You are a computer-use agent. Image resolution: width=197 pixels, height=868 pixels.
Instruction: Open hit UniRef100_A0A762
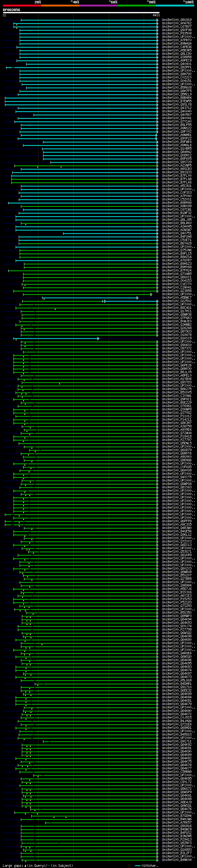click(x=177, y=23)
